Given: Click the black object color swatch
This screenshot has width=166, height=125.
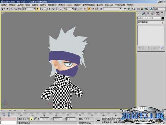Looking at the screenshot, I should (163, 18).
